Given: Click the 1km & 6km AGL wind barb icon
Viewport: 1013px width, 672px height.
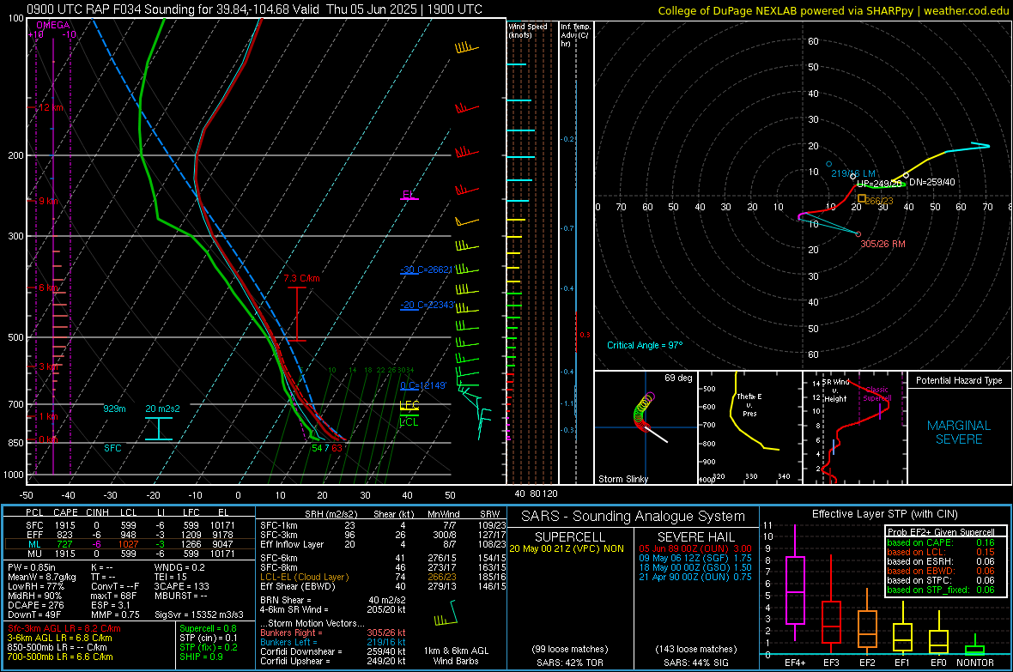Looking at the screenshot, I should coord(446,613).
